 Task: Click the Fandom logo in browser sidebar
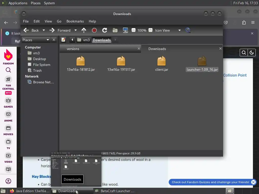coord(8,57)
